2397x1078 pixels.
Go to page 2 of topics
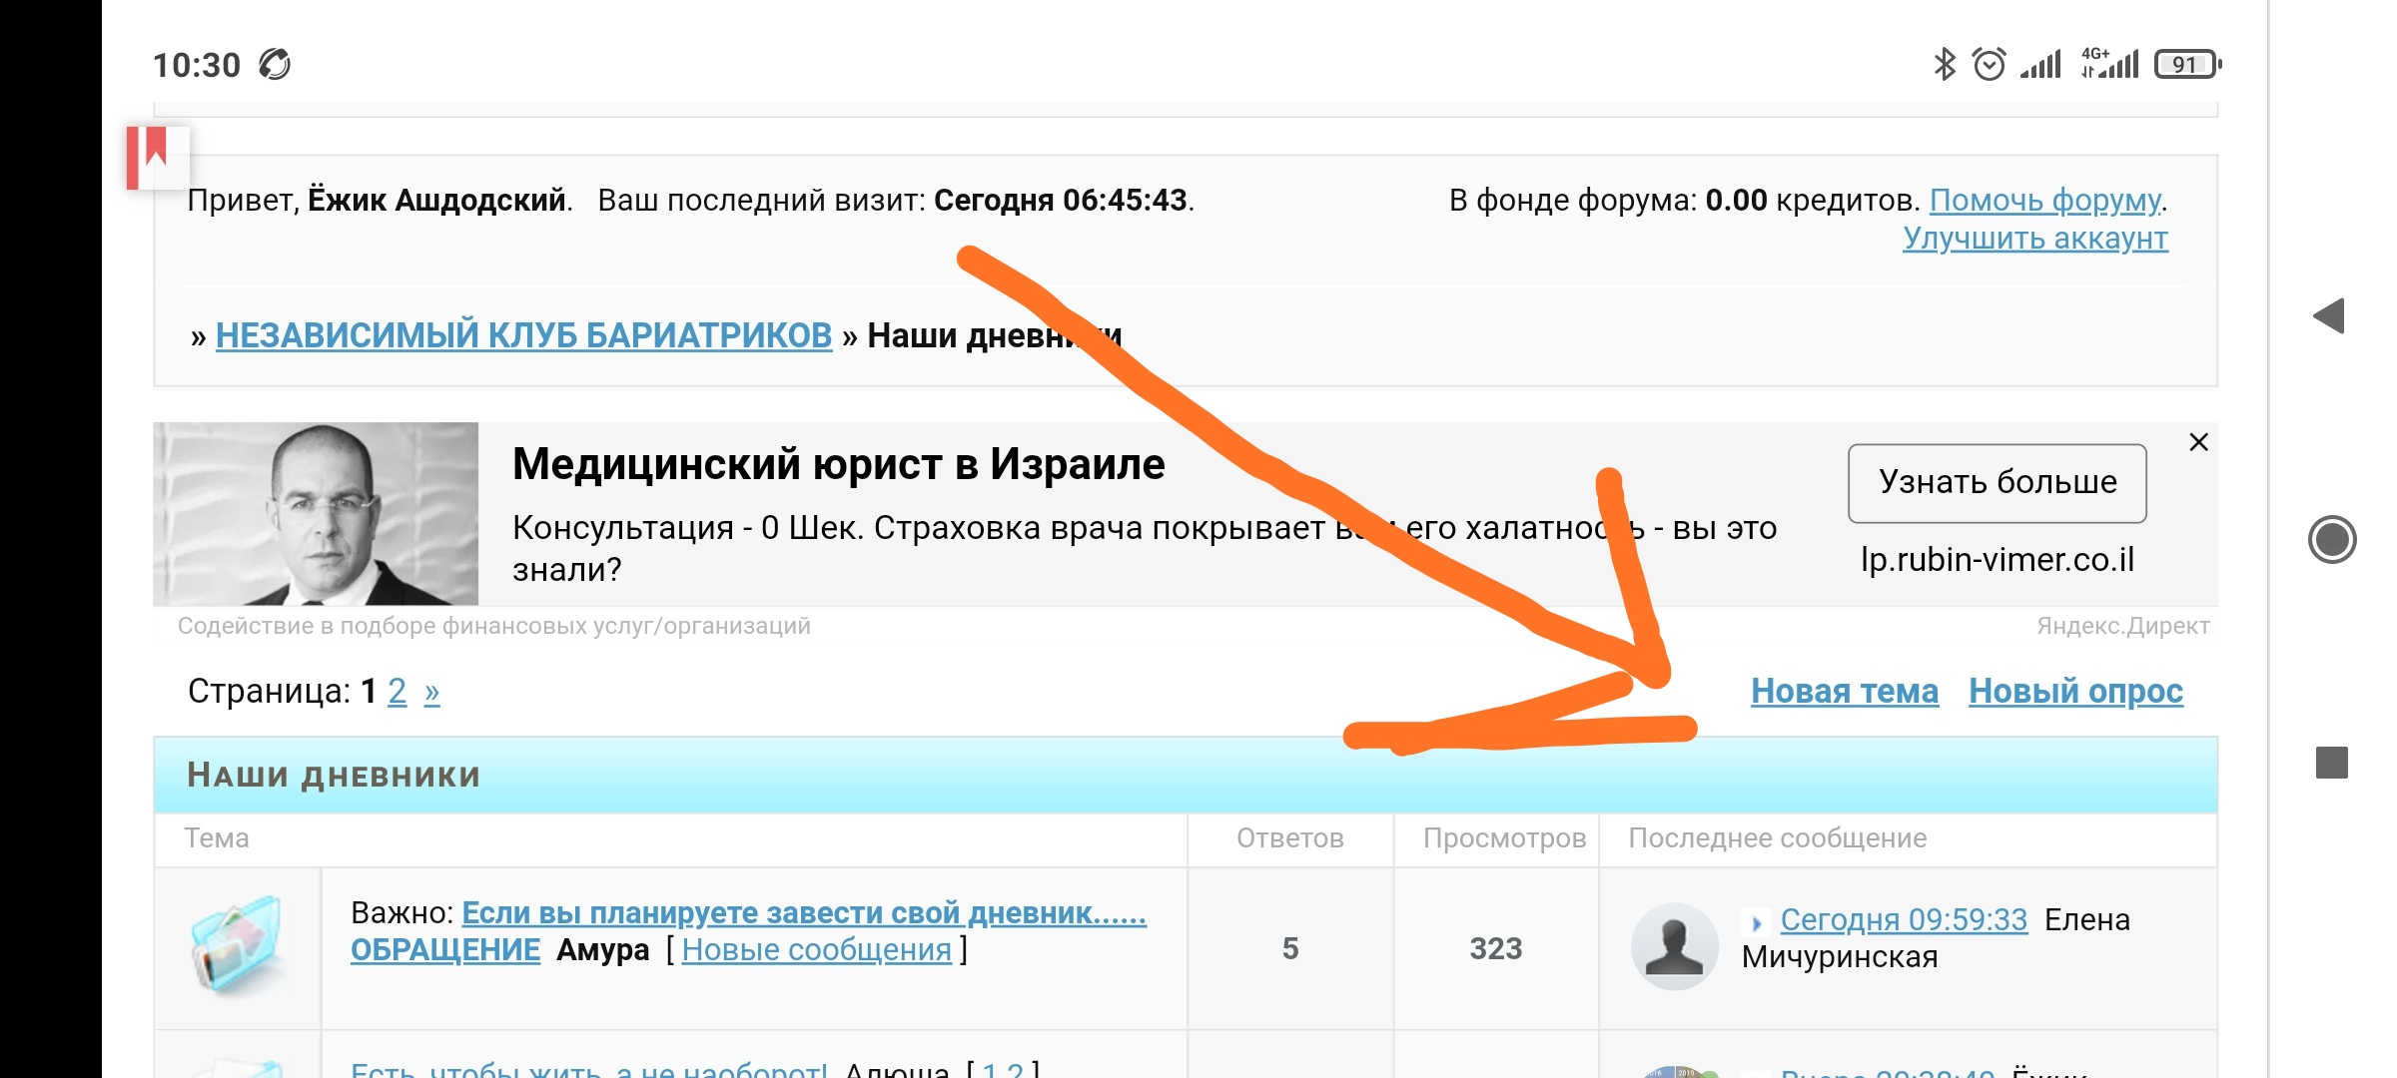tap(397, 691)
